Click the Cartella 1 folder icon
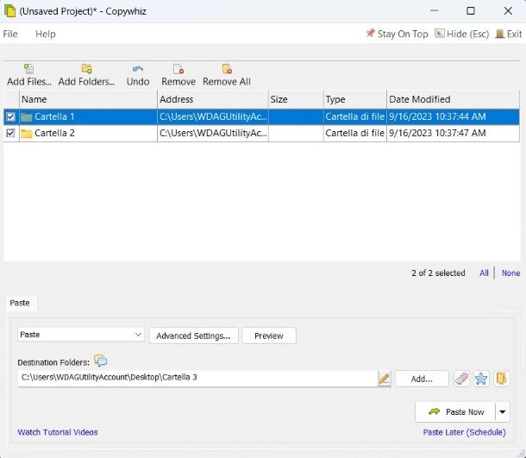This screenshot has width=526, height=458. tap(26, 116)
